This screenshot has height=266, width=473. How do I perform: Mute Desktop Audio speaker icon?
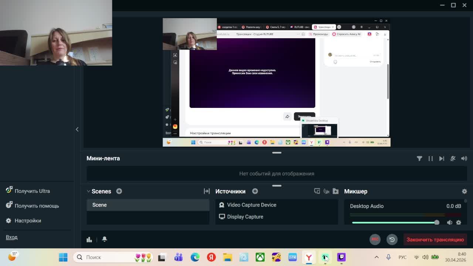[x=449, y=222]
